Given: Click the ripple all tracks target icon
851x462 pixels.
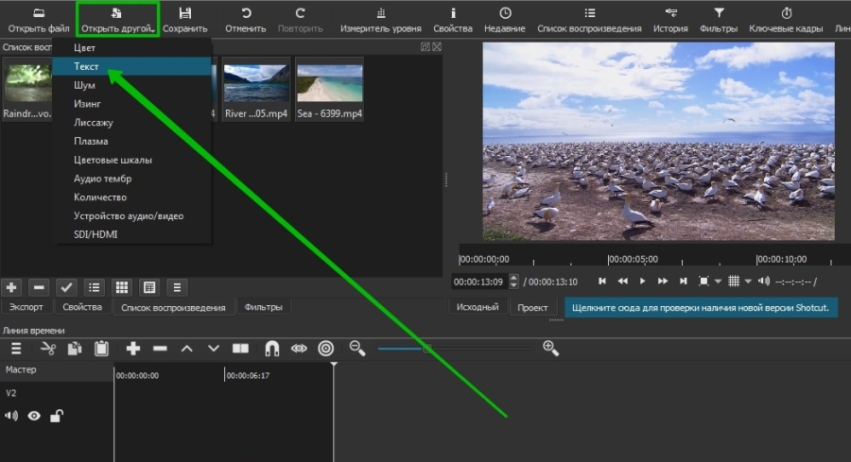Looking at the screenshot, I should click(326, 349).
